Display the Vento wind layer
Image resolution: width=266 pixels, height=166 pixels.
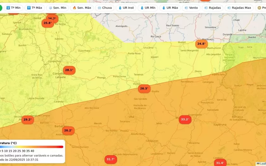(191, 8)
